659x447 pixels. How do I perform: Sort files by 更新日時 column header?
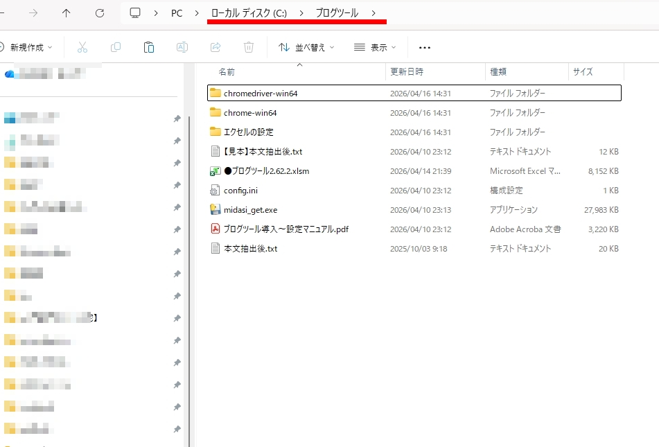(407, 71)
